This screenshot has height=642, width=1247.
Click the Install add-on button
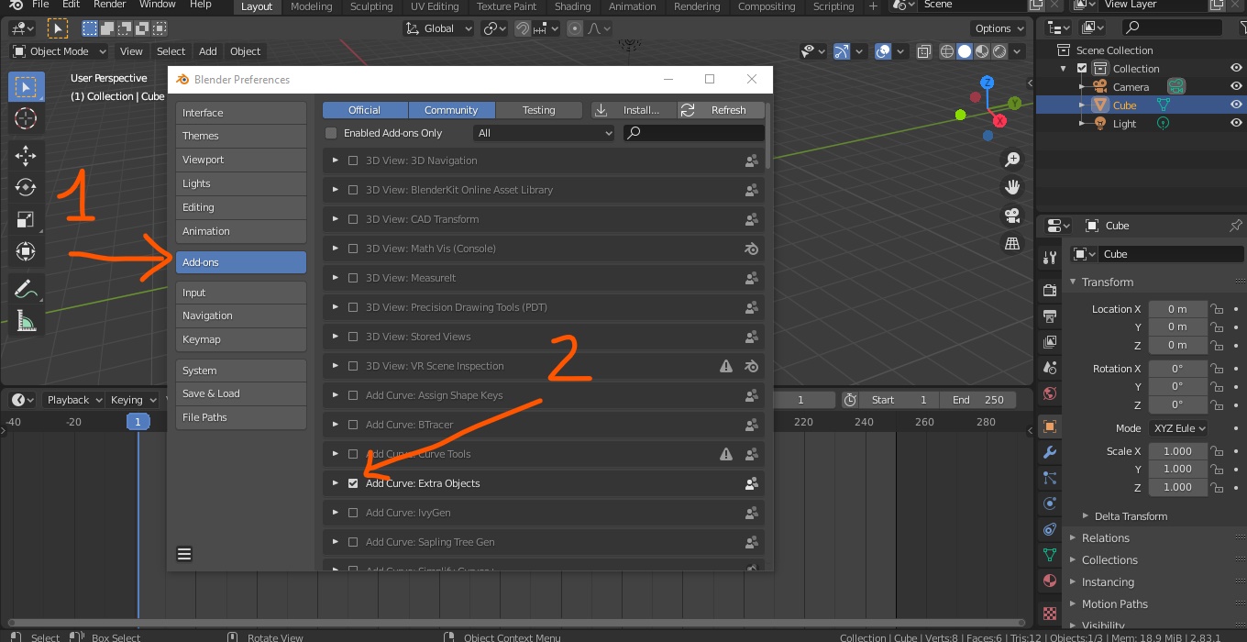[633, 110]
